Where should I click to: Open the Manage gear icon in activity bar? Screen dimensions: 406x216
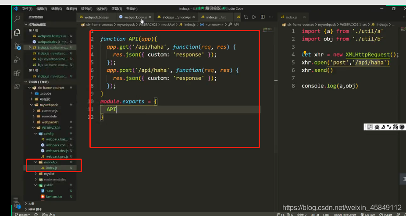[x=17, y=205]
